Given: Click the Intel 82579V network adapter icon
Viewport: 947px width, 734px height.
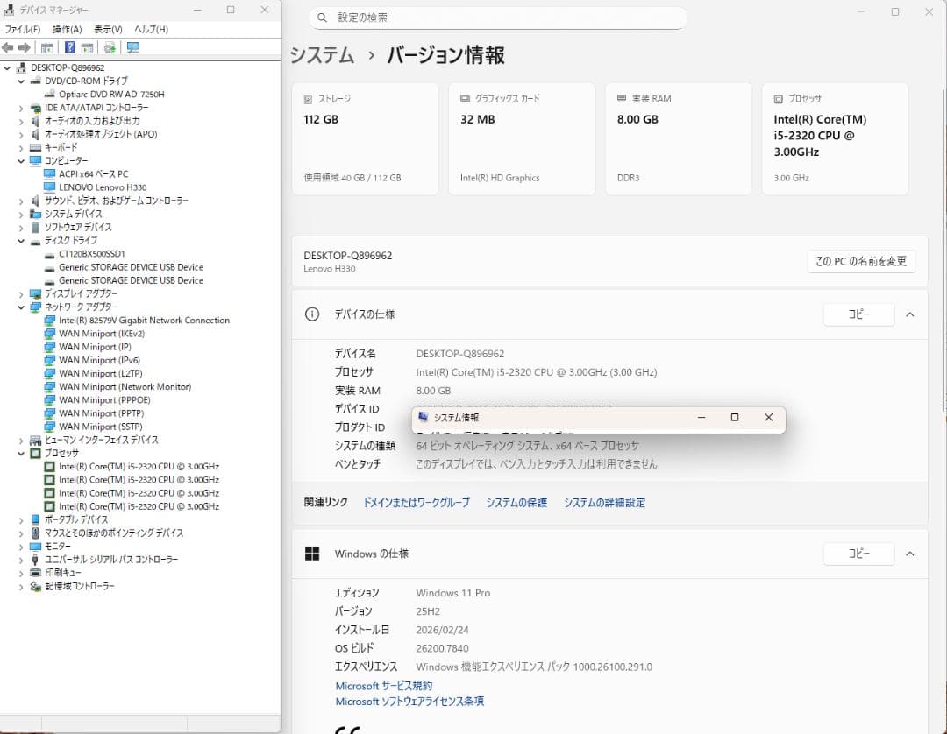Looking at the screenshot, I should point(50,321).
